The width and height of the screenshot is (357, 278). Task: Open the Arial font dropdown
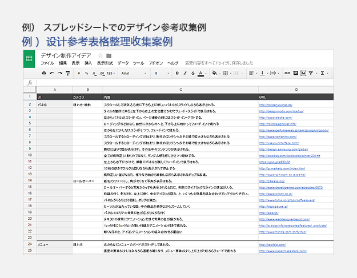(134, 73)
